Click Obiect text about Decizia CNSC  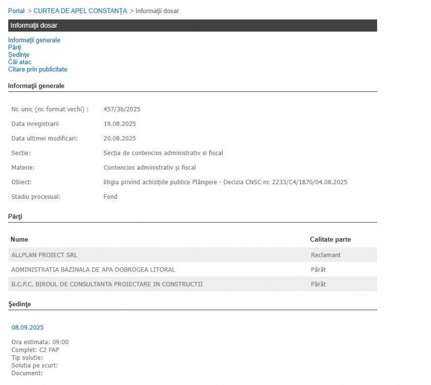[225, 182]
